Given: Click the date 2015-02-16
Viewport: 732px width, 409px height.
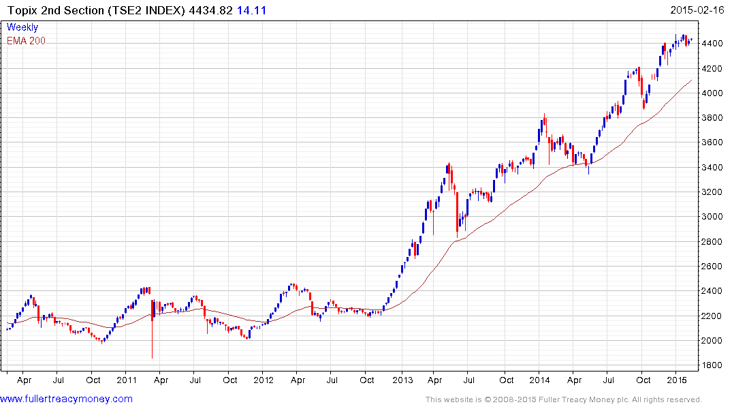Looking at the screenshot, I should point(697,10).
